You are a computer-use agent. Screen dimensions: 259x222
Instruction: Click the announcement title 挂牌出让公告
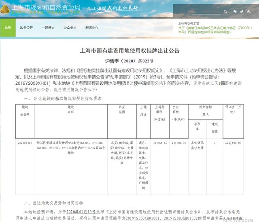coord(129,51)
